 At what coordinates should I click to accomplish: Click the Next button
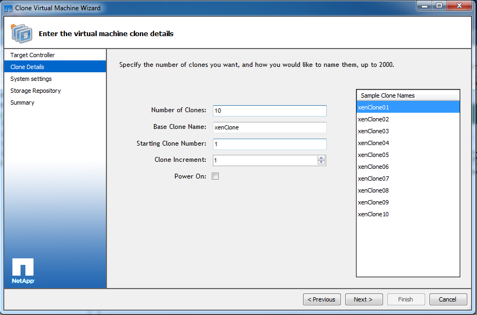(363, 299)
